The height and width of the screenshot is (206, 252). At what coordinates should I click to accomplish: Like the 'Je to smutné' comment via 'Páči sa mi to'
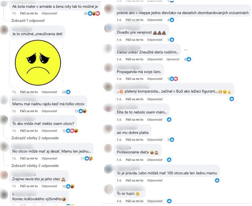point(29,92)
